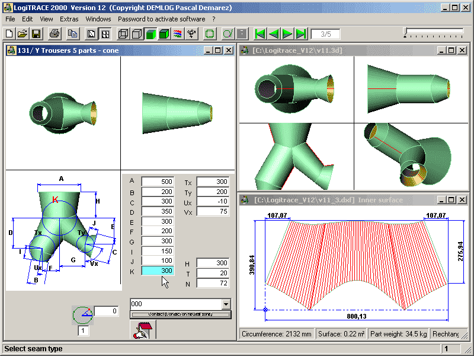Expand the seam type dropdown arrow
This screenshot has width=474, height=356.
coord(226,304)
